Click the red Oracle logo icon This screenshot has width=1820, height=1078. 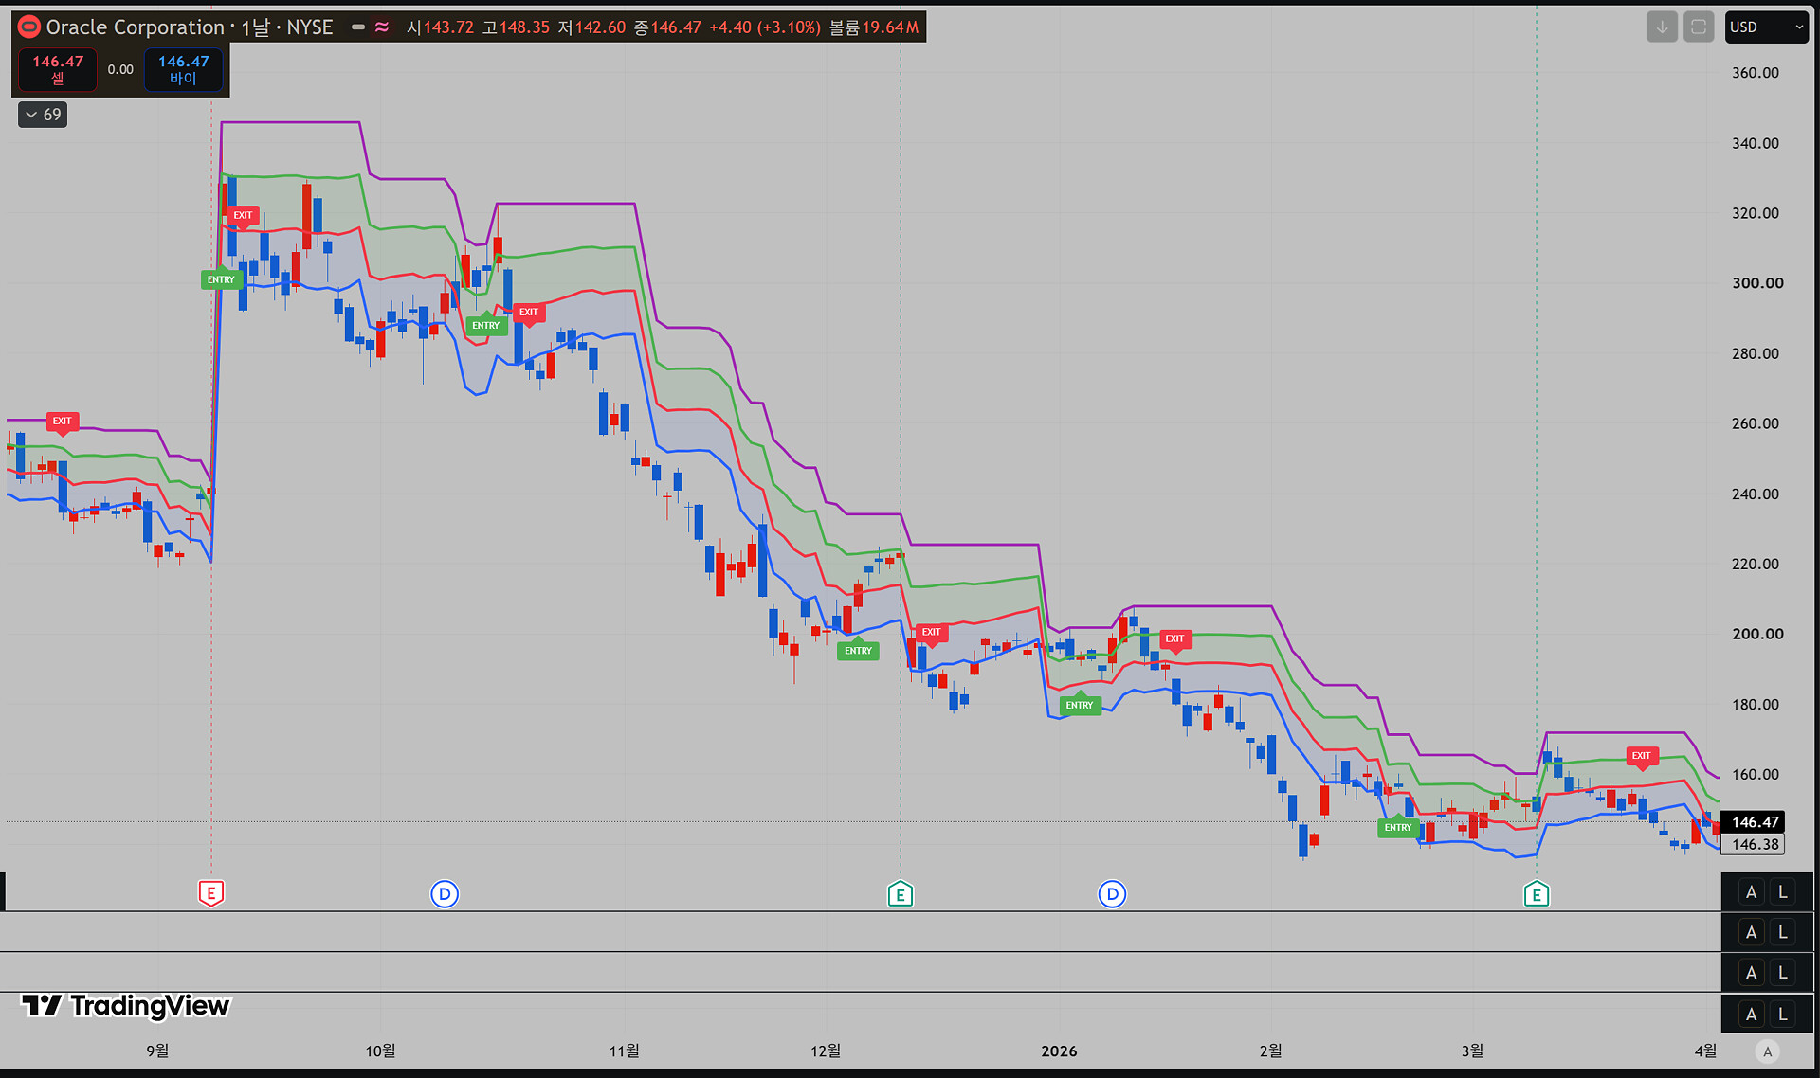click(29, 27)
